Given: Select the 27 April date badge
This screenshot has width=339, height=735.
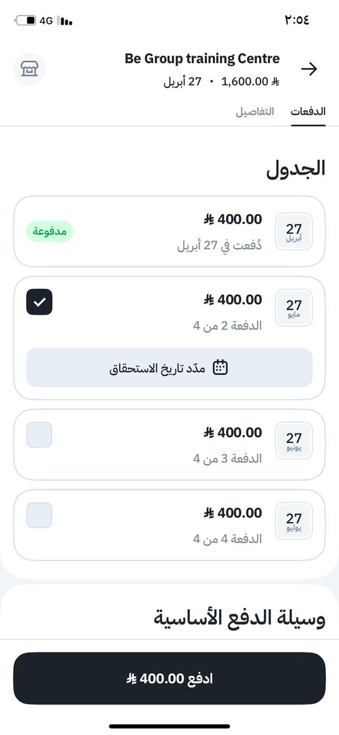Looking at the screenshot, I should [x=294, y=231].
